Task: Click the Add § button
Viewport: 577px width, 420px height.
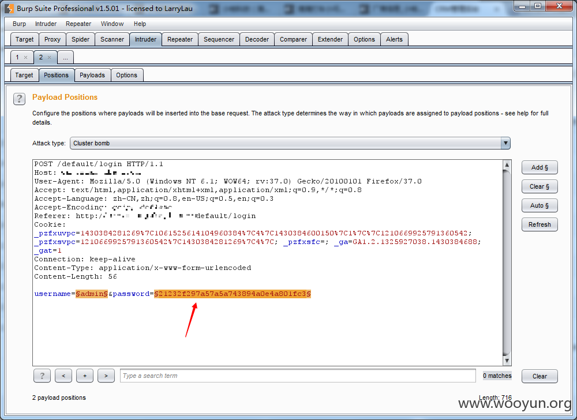Action: 539,167
